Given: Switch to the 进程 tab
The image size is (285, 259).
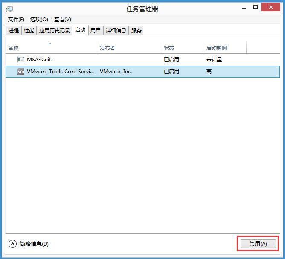Looking at the screenshot, I should 14,30.
